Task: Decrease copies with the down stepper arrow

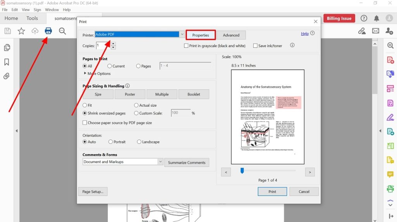Action: pos(113,47)
